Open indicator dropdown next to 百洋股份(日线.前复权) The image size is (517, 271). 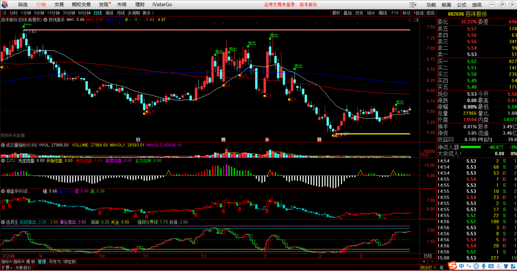pyautogui.click(x=46, y=20)
